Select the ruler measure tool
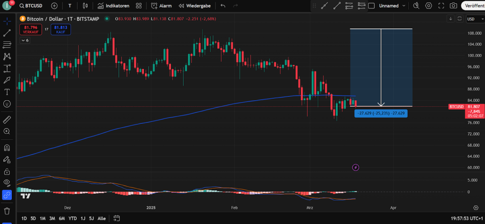 pos(7,119)
